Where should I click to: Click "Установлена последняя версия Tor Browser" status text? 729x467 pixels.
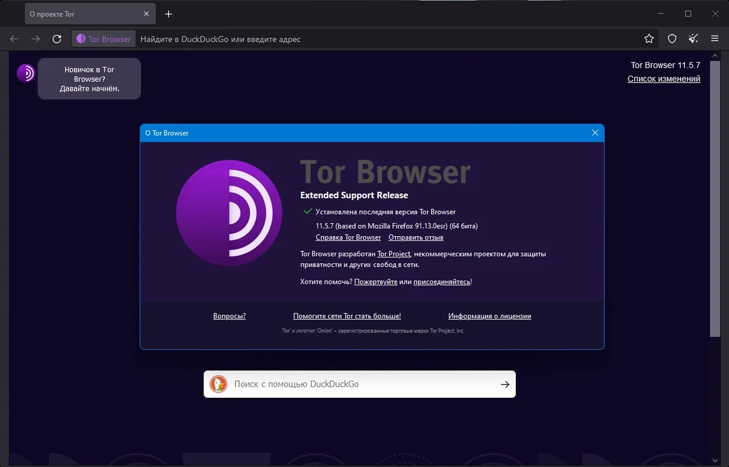[386, 212]
